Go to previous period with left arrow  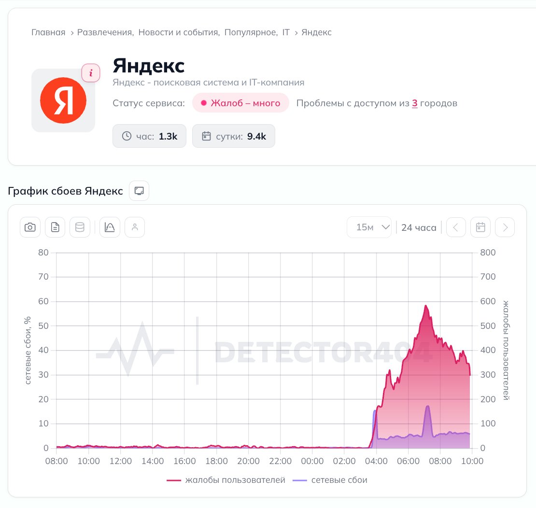coord(456,227)
